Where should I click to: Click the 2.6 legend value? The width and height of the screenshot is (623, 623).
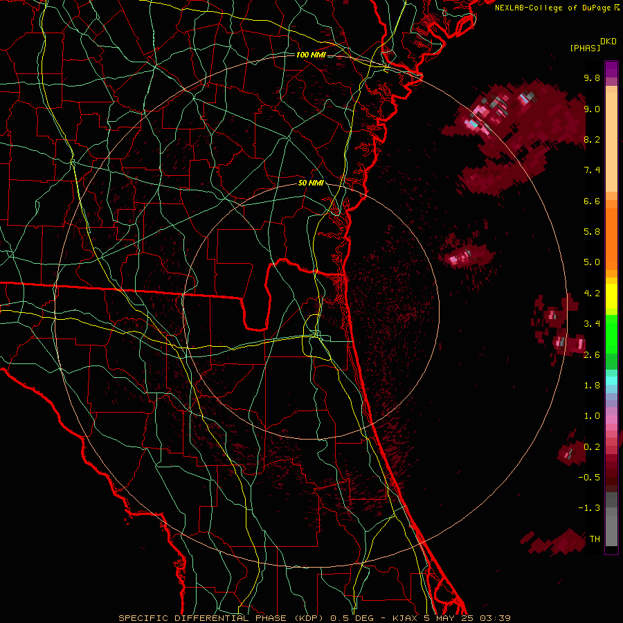click(592, 354)
